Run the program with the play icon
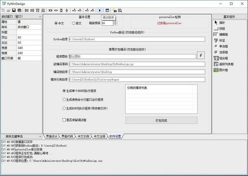This screenshot has width=248, height=176. pyautogui.click(x=100, y=11)
